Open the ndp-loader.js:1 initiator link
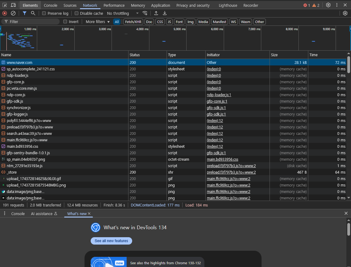The image size is (351, 267). pos(219,95)
